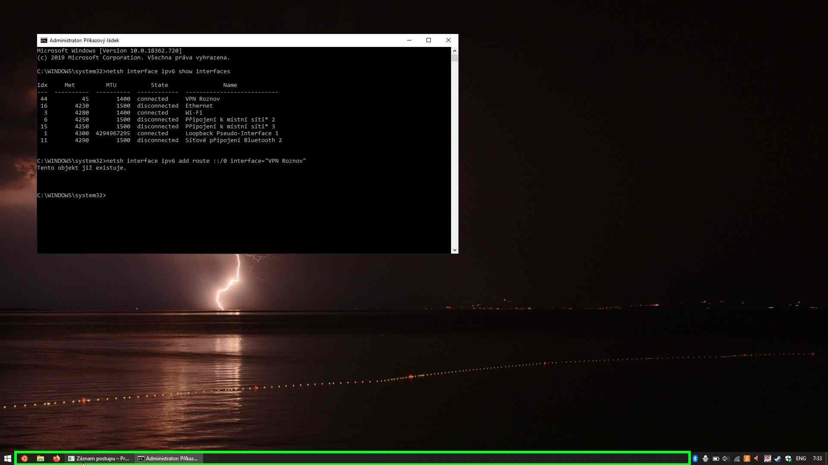This screenshot has width=828, height=465.
Task: Click 'Připojení k místní síti* 3' row
Action: [x=230, y=127]
